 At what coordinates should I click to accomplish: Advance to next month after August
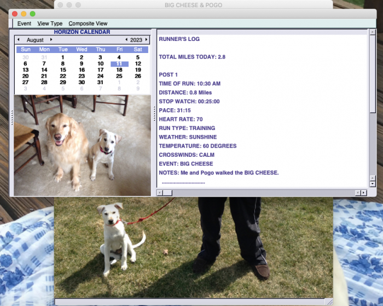tap(51, 40)
